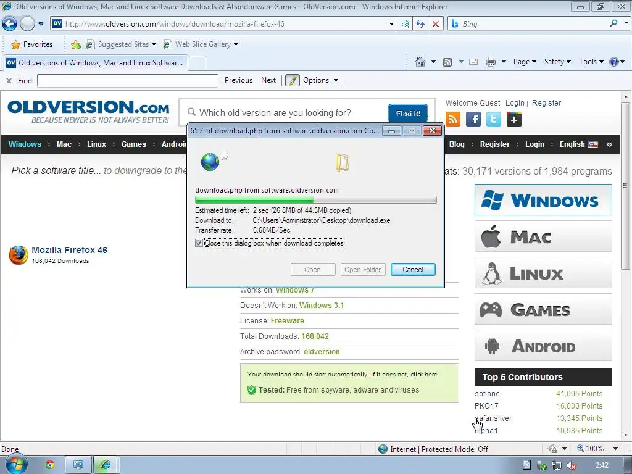Click the Help question mark icon

click(x=614, y=62)
